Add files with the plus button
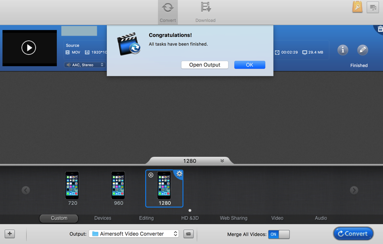 tap(10, 234)
